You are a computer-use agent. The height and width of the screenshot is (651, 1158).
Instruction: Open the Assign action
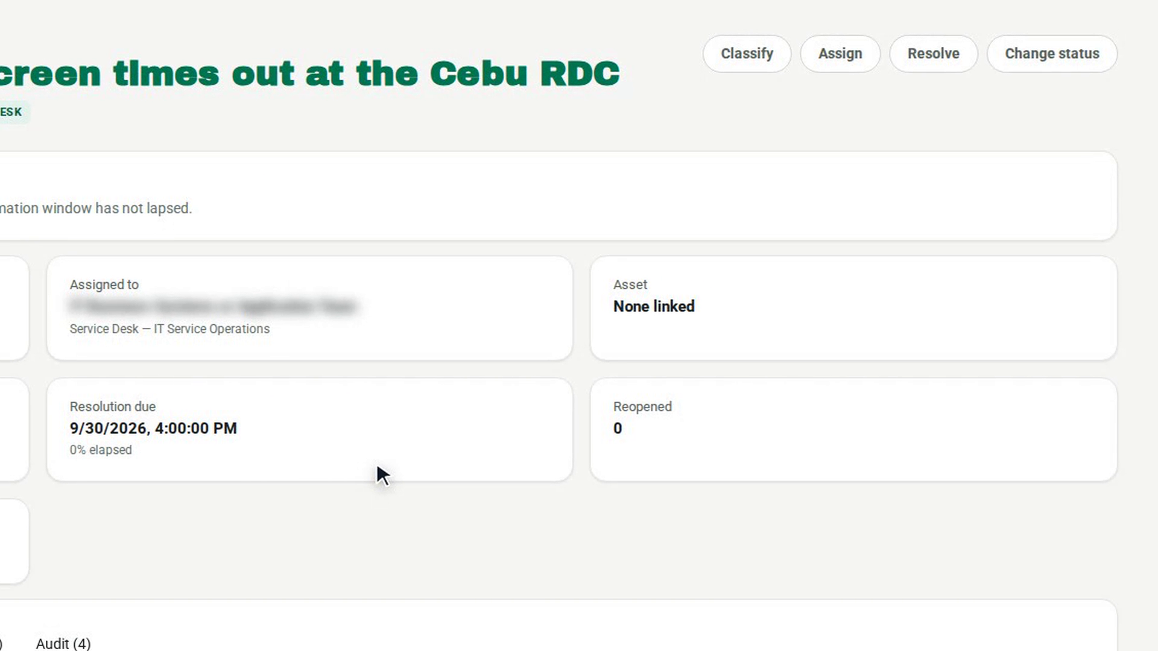(840, 54)
